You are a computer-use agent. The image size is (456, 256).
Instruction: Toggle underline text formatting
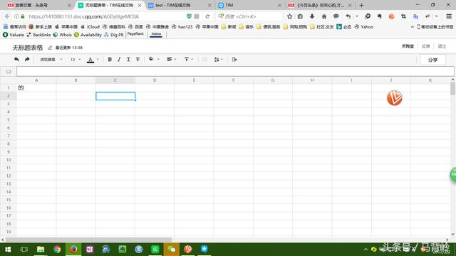coord(128,59)
